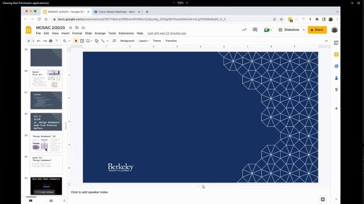Open the shape insert tool
The width and height of the screenshot is (364, 204).
coord(96,41)
